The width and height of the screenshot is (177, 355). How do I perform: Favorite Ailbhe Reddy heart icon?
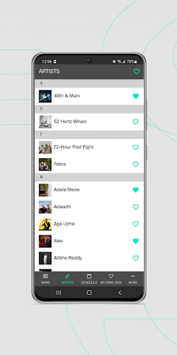pyautogui.click(x=135, y=258)
